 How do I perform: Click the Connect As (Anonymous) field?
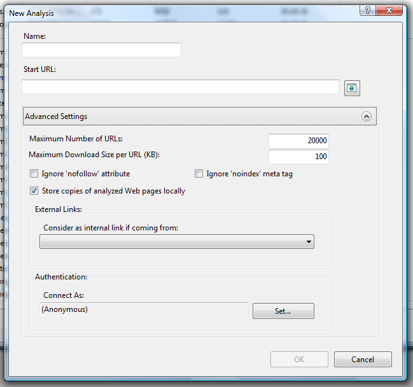[x=143, y=310]
